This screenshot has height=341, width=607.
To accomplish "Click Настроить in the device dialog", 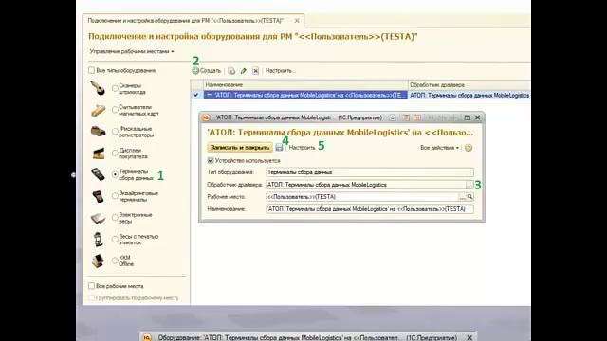I will click(x=302, y=148).
